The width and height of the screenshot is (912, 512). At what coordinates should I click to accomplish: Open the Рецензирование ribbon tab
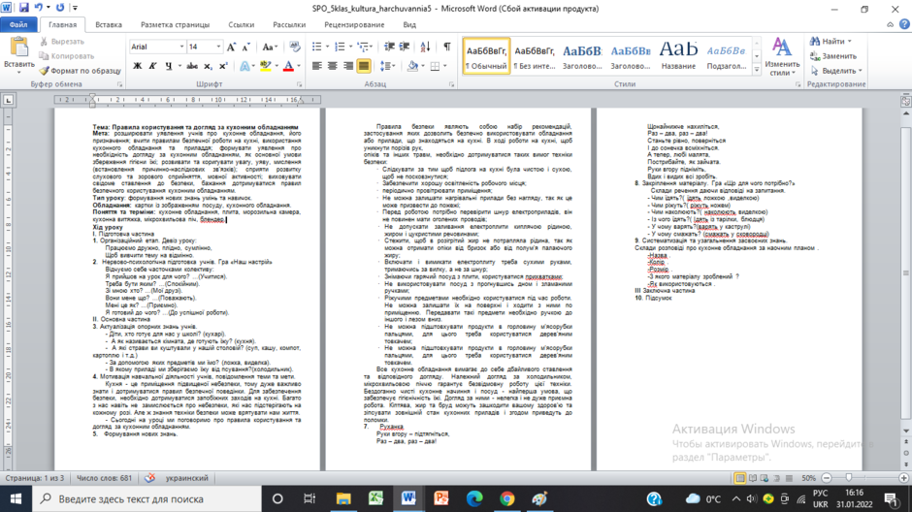pyautogui.click(x=354, y=25)
